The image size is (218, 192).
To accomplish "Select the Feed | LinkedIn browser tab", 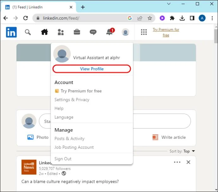I will (x=39, y=7).
